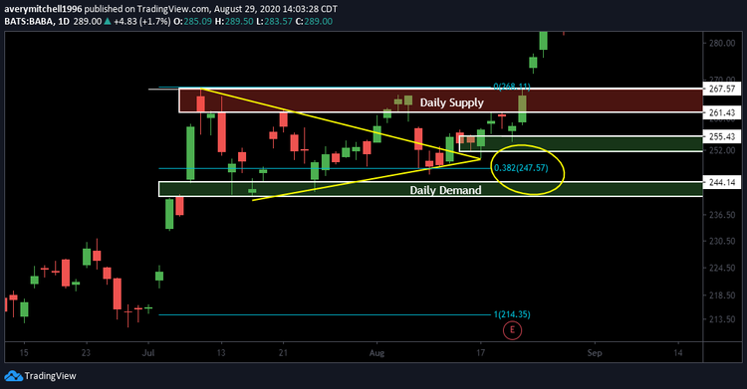This screenshot has width=747, height=389.
Task: Click the 21 date axis label
Action: (284, 353)
